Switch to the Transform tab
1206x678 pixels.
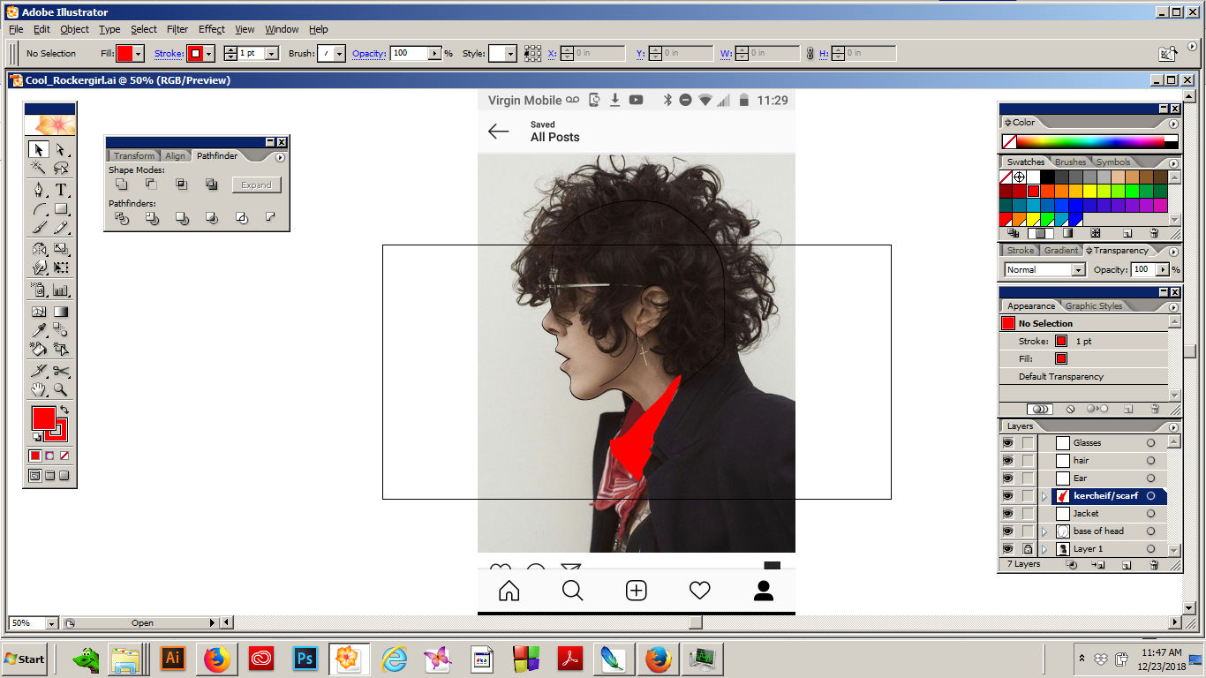click(x=134, y=156)
